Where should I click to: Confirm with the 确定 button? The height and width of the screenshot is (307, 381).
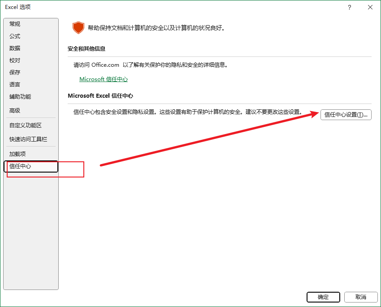click(323, 297)
